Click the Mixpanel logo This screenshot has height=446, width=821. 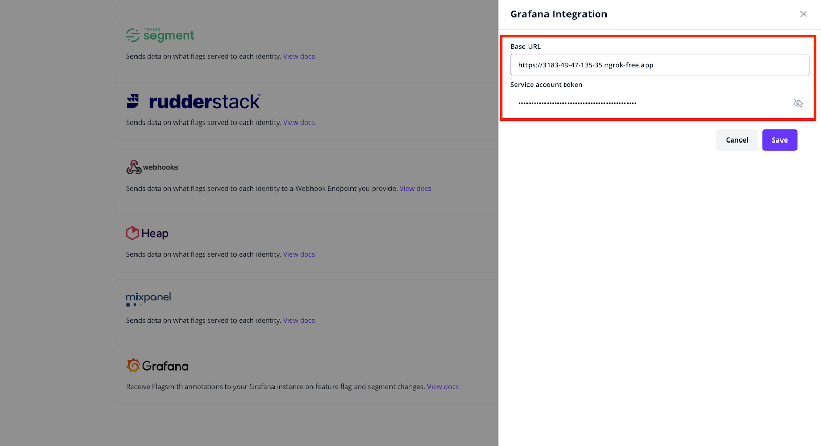pos(148,299)
